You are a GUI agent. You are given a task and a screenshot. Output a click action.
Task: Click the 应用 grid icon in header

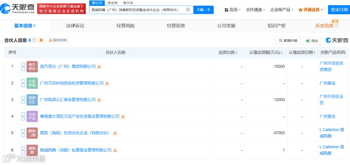[226, 10]
